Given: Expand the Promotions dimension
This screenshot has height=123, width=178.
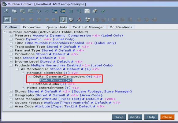Looking at the screenshot, I should pyautogui.click(x=11, y=54).
